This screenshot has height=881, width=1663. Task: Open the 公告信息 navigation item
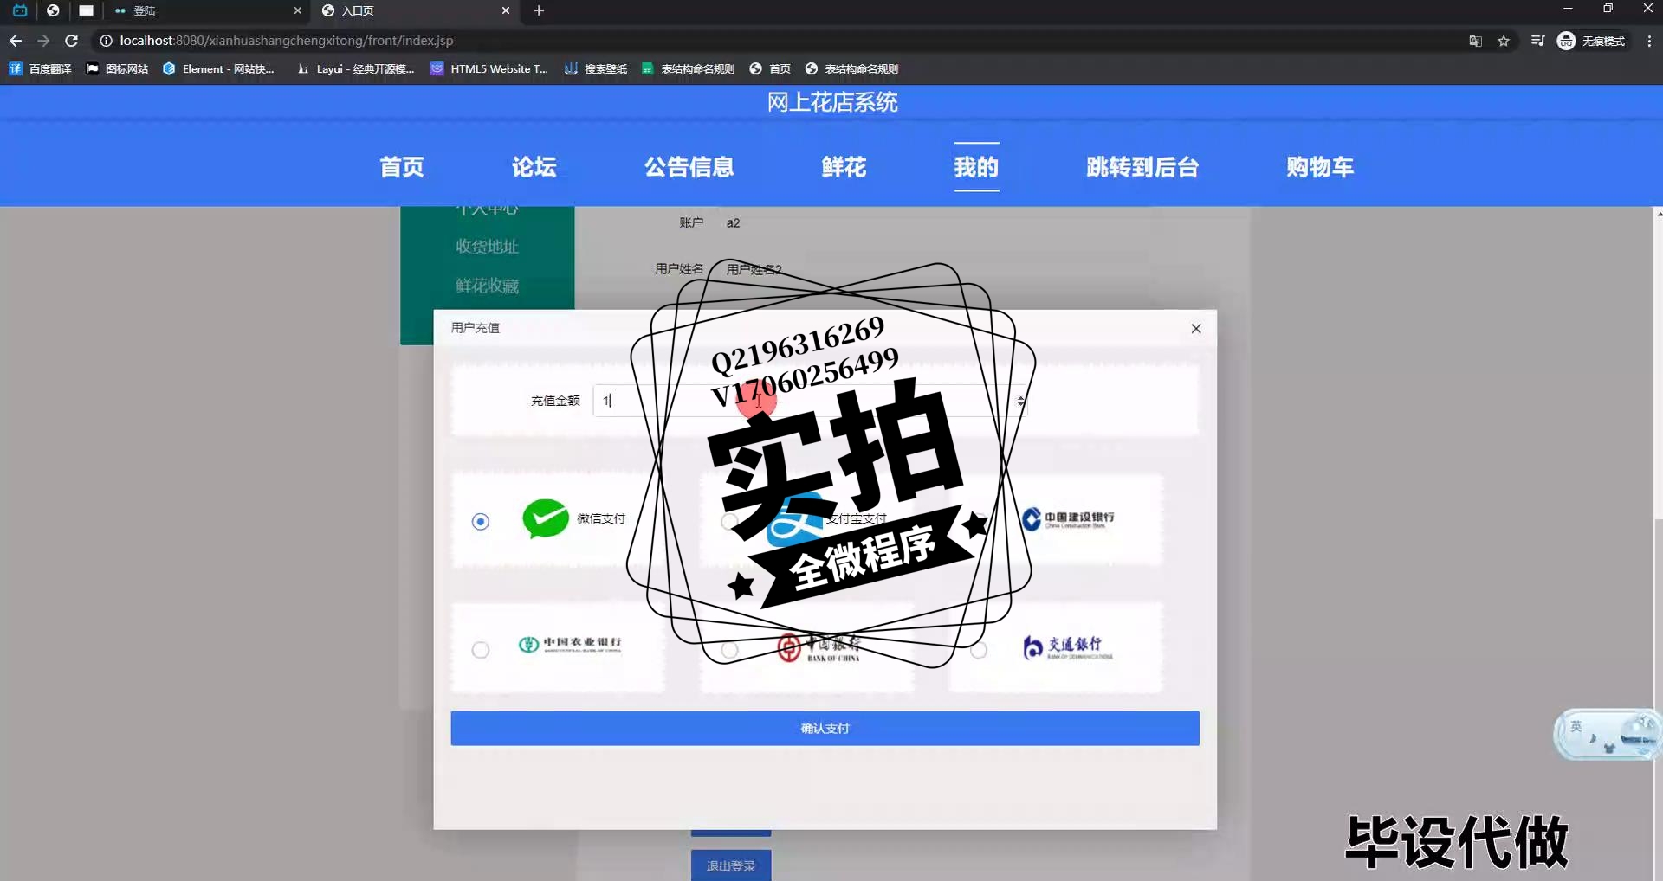(x=689, y=166)
